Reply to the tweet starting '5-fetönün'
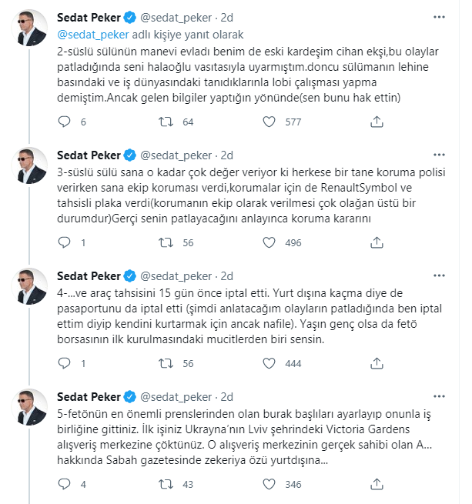 point(65,485)
